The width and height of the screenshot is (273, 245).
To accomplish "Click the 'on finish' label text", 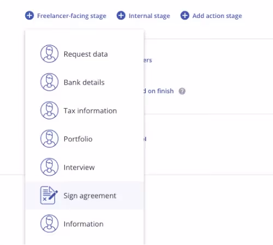I will pos(161,91).
